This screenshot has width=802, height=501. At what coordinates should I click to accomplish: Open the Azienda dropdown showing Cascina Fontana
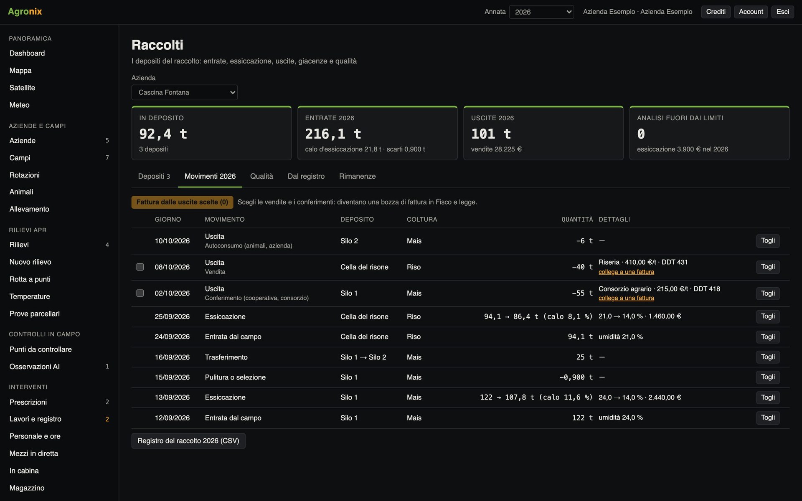(x=184, y=92)
